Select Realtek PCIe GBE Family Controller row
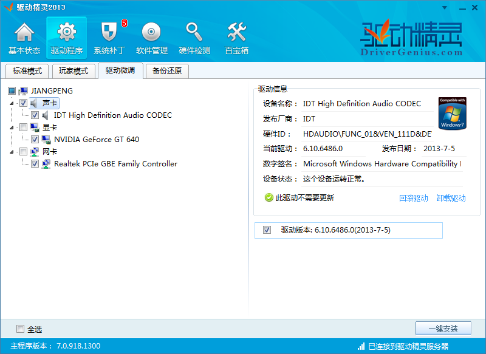486x354 pixels. click(x=115, y=164)
